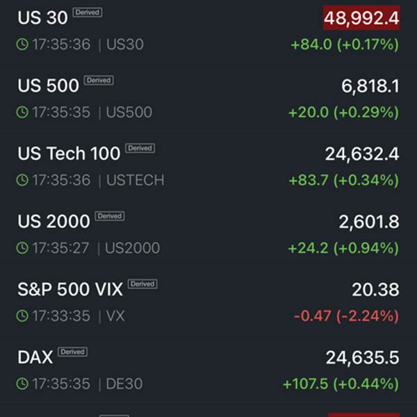
Task: Select the US Tech 100 instrument
Action: pos(68,154)
